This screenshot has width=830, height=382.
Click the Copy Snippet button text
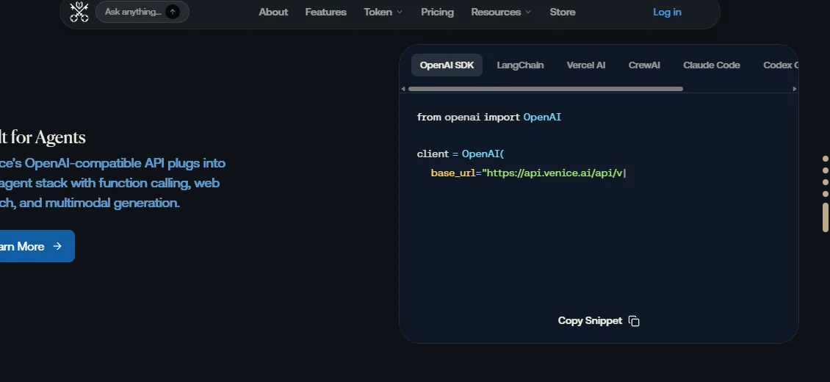point(590,320)
